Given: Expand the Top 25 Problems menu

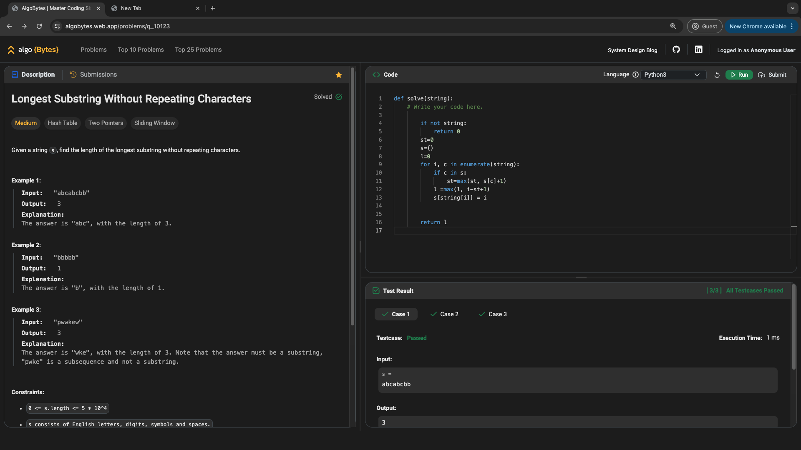Looking at the screenshot, I should [198, 50].
